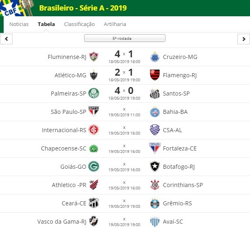Go to the previous round arrow
Screen dimensions: 250x233
coord(6,39)
